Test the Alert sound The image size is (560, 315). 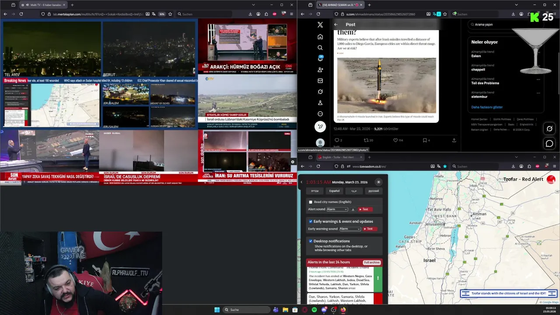[365, 210]
